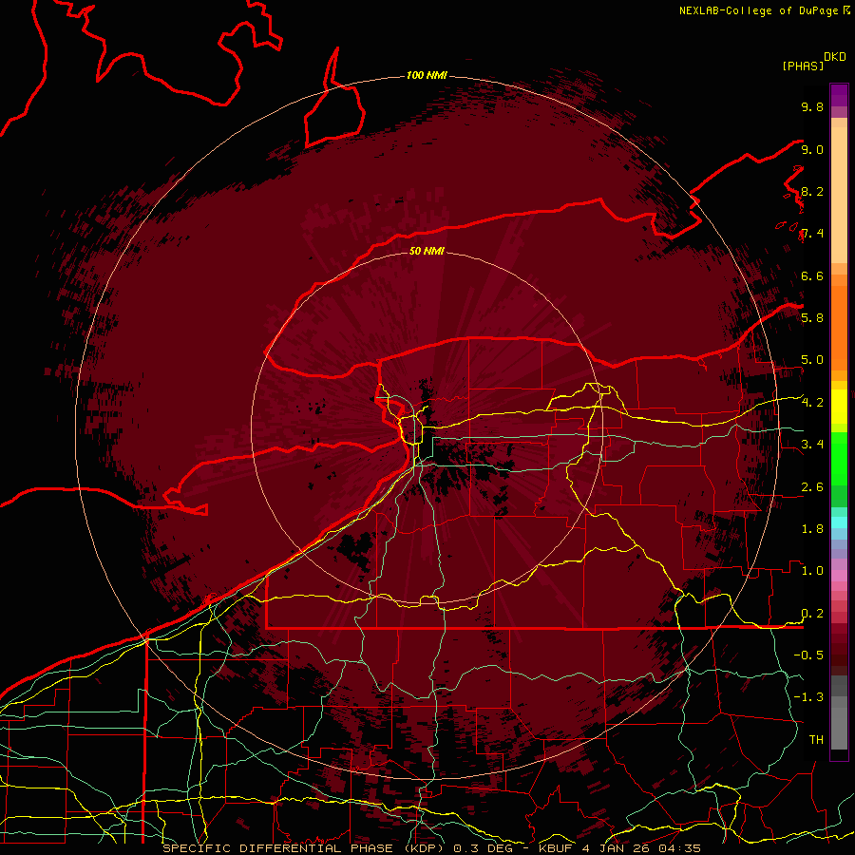The width and height of the screenshot is (855, 855).
Task: Select the 8.2 scale value
Action: [812, 191]
